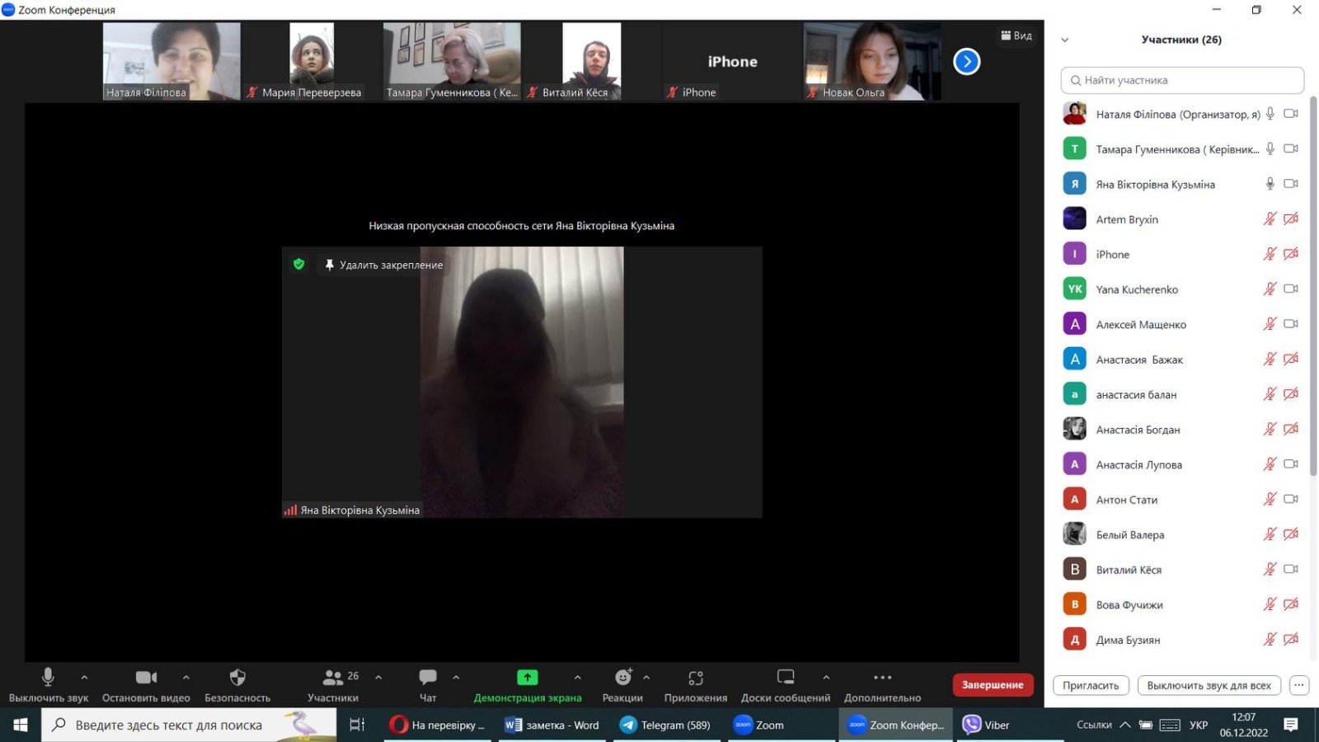Open the Whiteboards icon

click(x=786, y=678)
